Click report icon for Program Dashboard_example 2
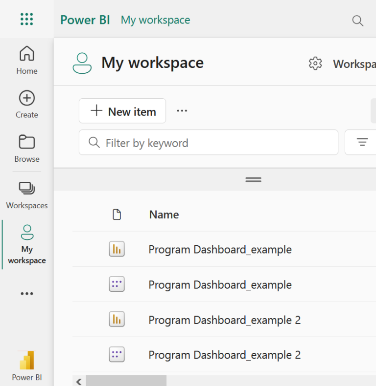376x386 pixels. 117,319
